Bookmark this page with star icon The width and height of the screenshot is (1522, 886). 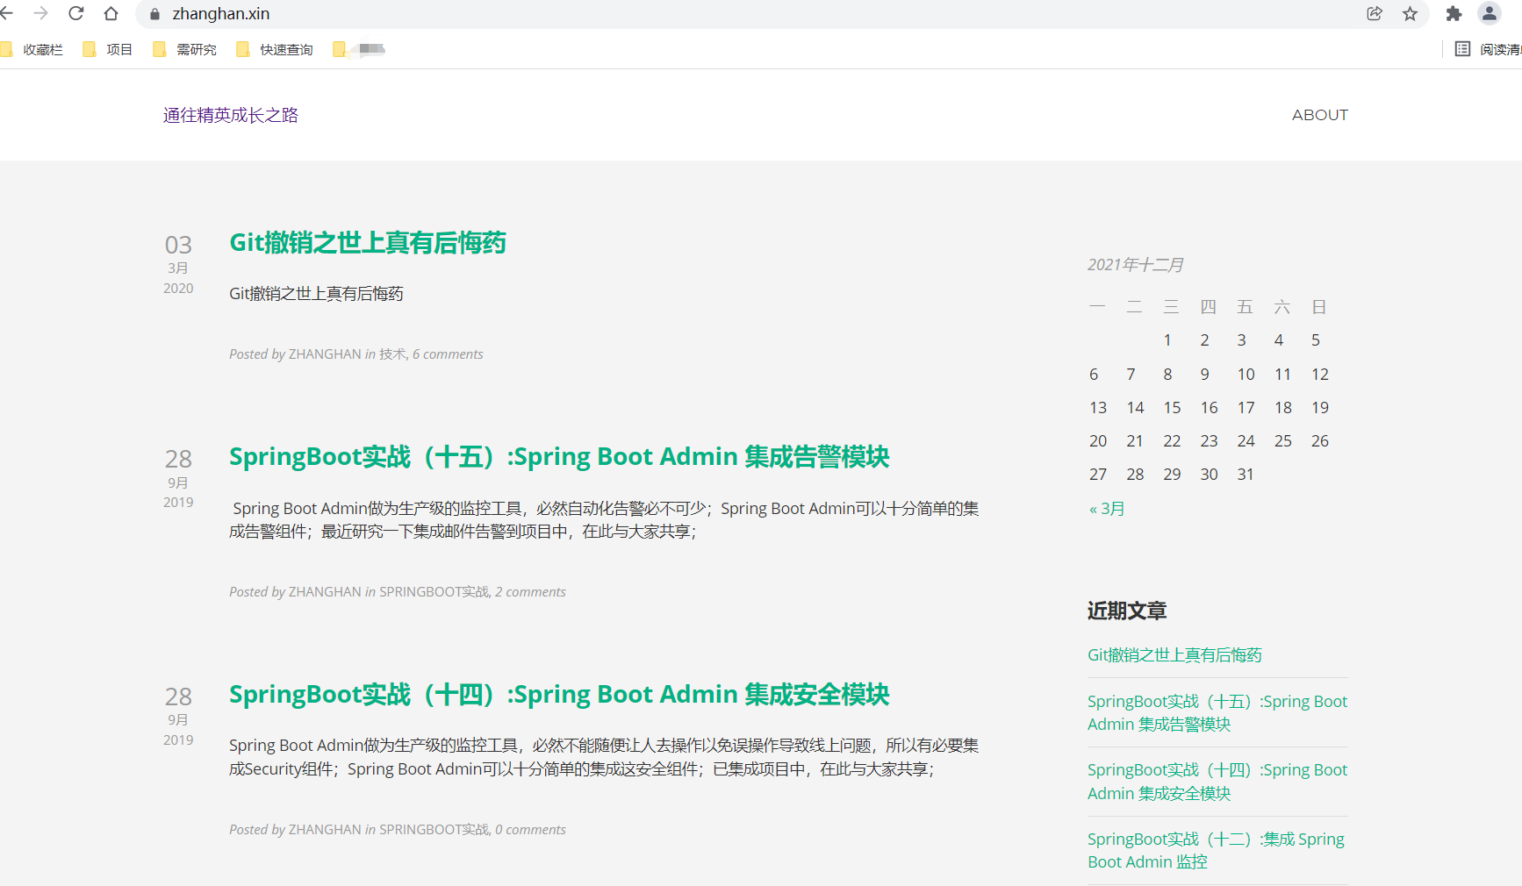pos(1410,13)
